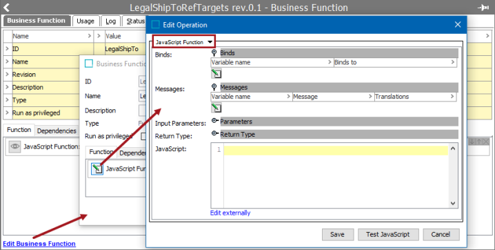
Task: Click into the JavaScript code editor line
Action: 336,150
